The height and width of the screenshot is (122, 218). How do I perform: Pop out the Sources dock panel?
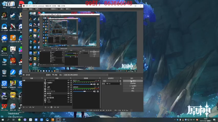71,78
